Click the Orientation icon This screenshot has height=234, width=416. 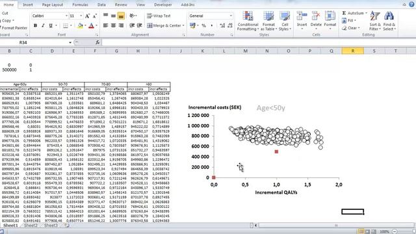coord(132,16)
